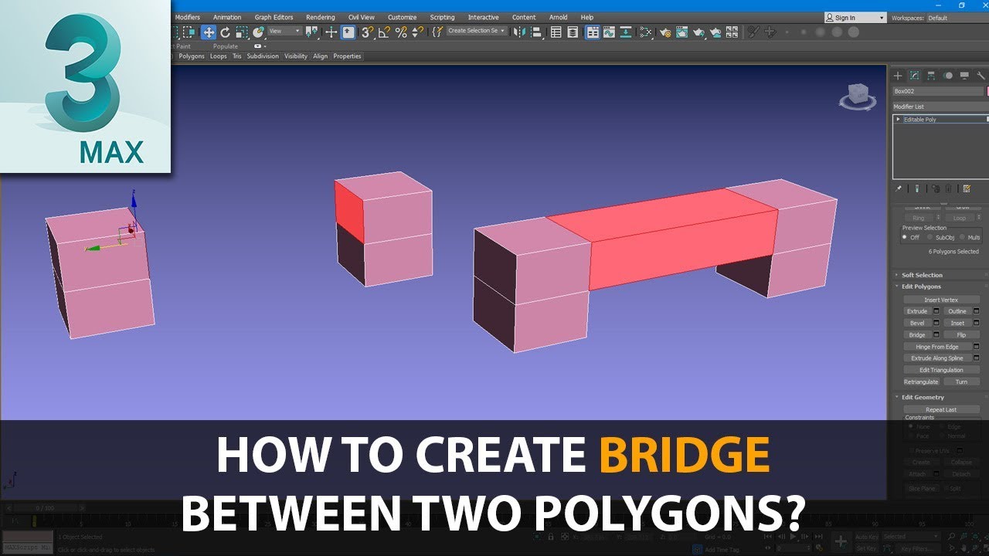Click the Select and Manipulate icon

(x=331, y=32)
